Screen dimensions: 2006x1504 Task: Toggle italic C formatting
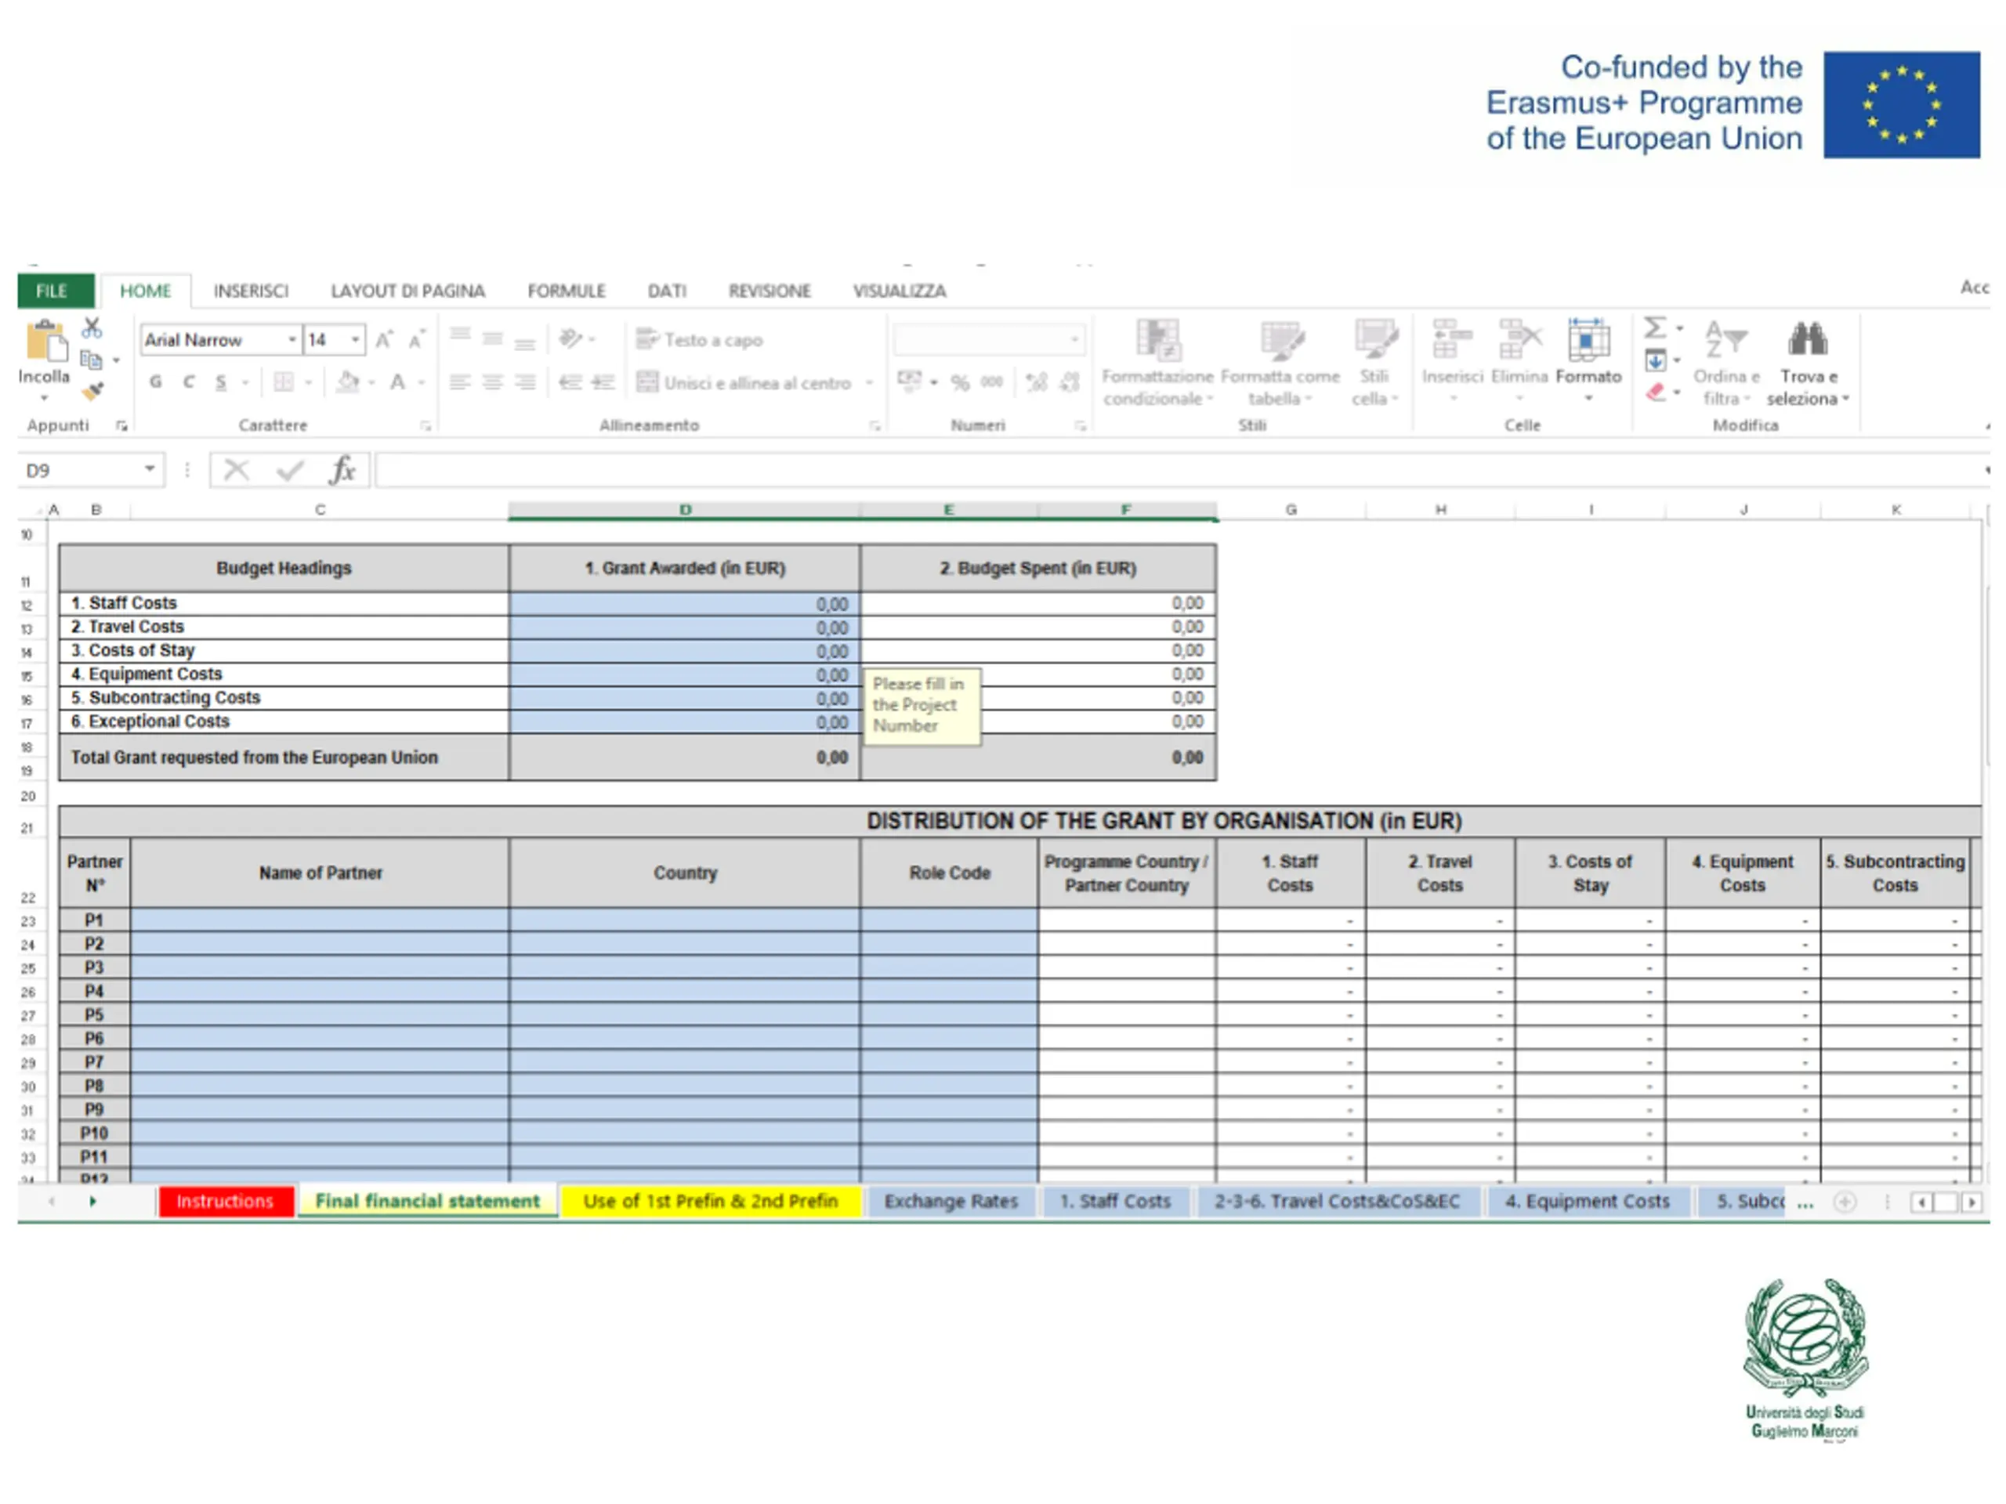pos(189,381)
